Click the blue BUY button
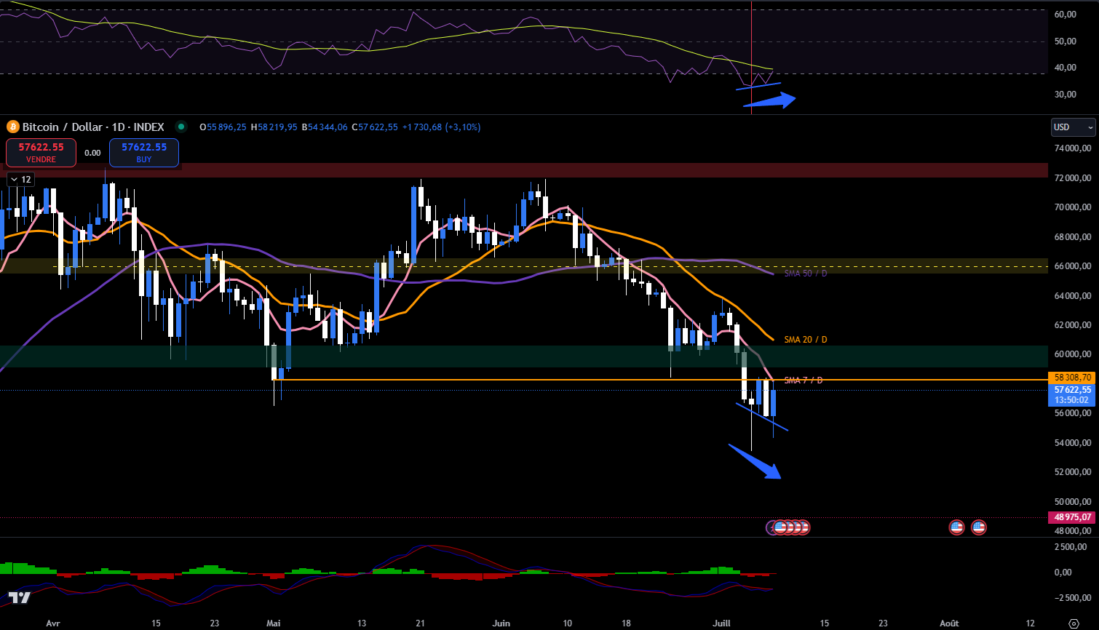Screen dimensions: 1099x630 [x=143, y=152]
